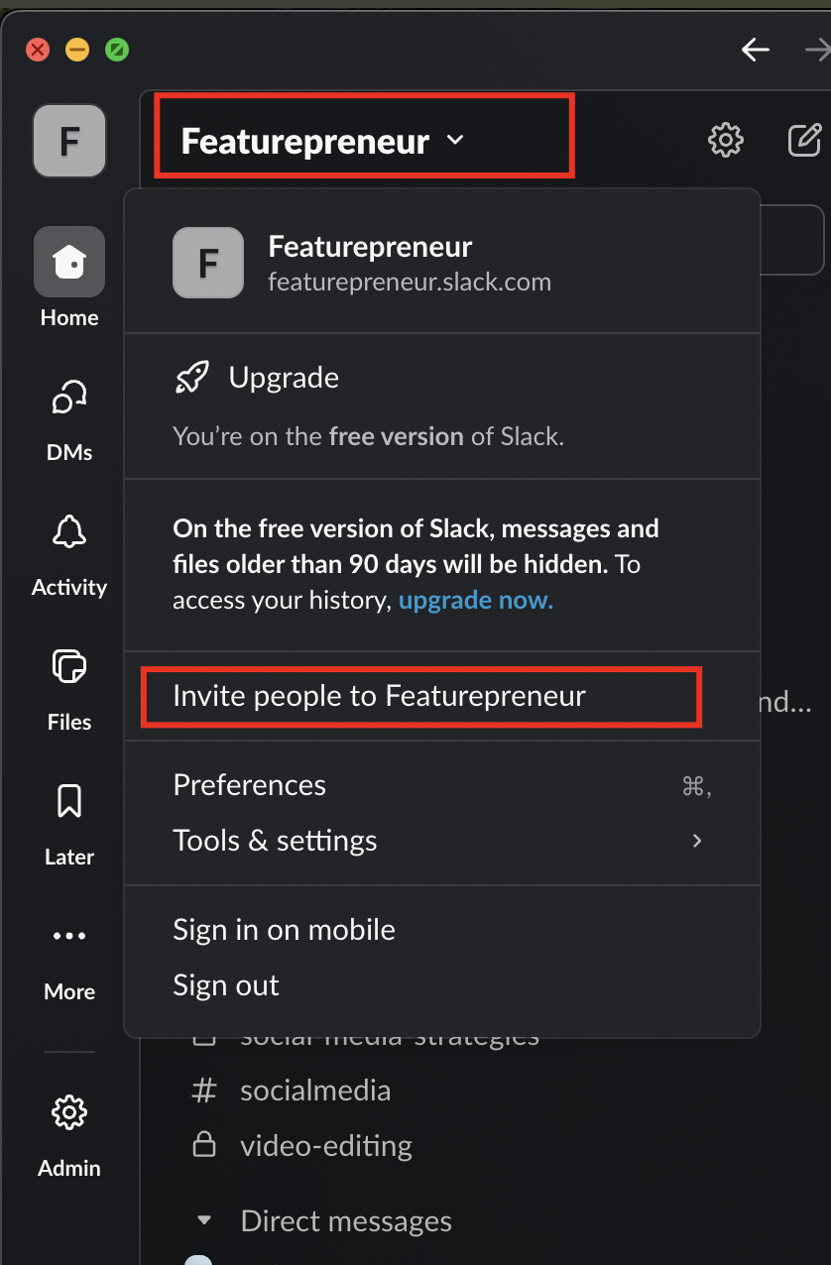This screenshot has height=1265, width=831.
Task: Toggle the Featurepreneur workspace name dropdown
Action: click(322, 142)
